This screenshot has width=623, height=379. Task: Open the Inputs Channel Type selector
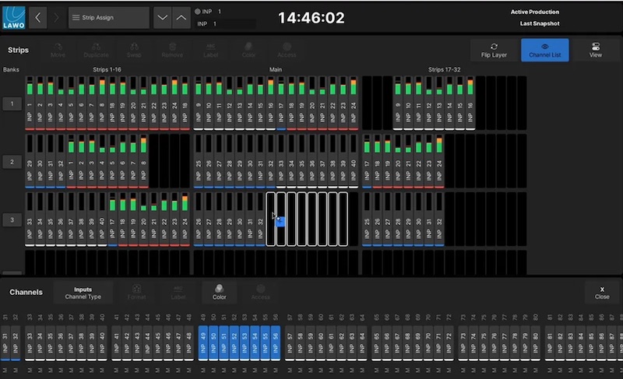tap(83, 293)
